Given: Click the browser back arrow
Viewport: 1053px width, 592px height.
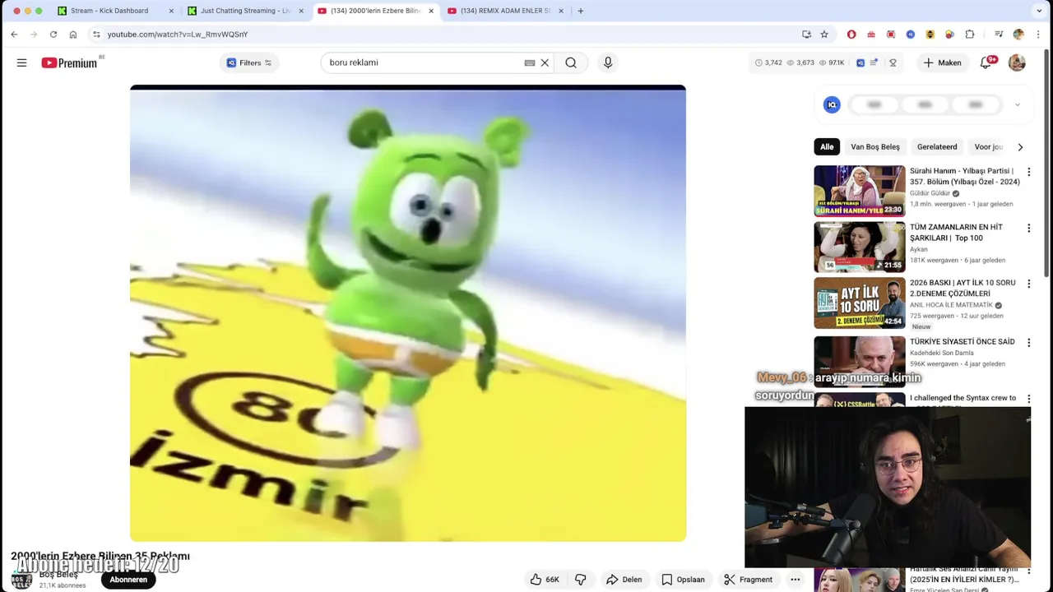Looking at the screenshot, I should [14, 35].
